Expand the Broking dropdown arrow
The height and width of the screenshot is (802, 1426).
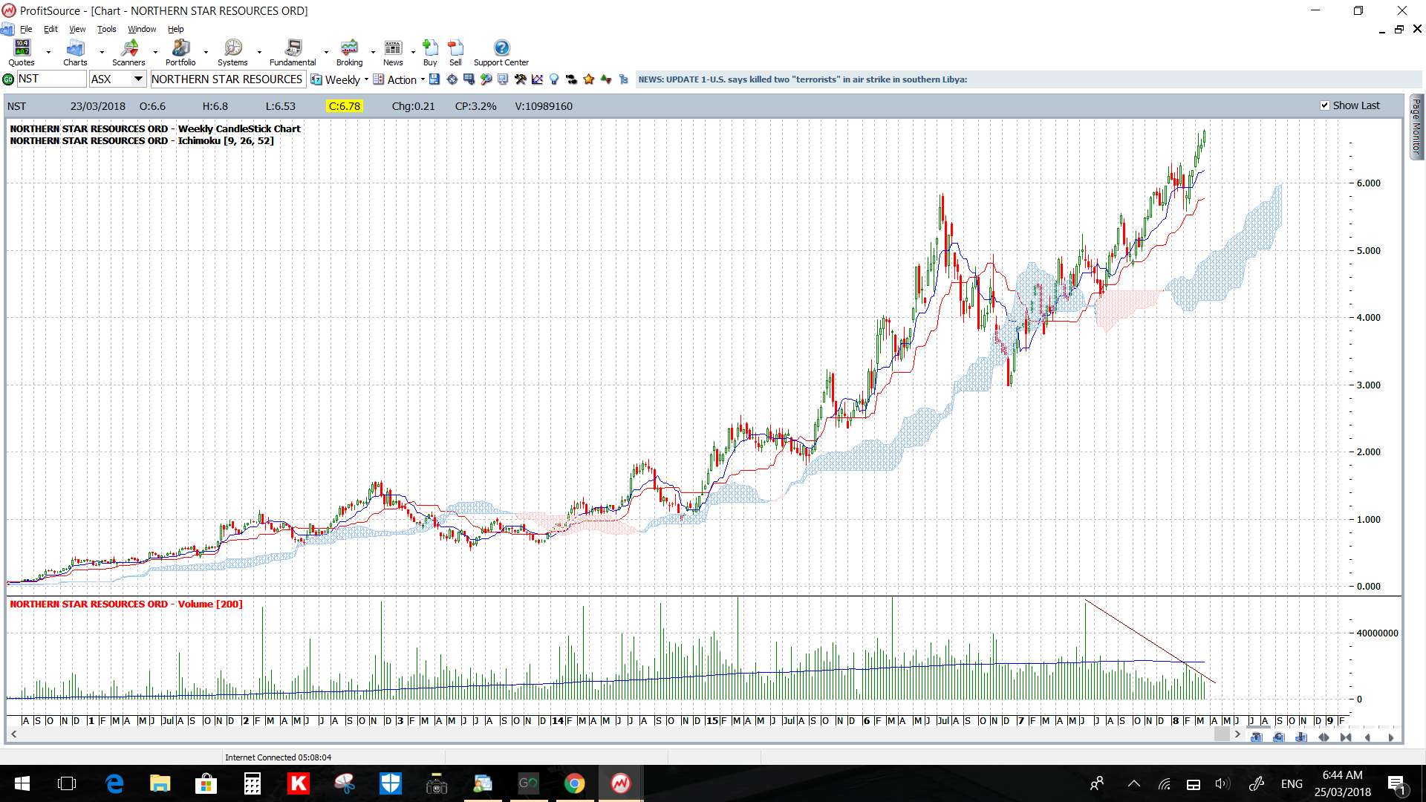(373, 53)
